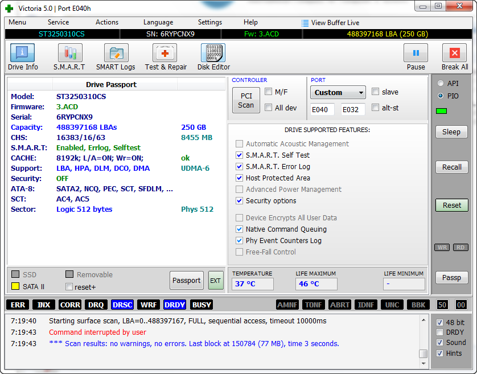Click the E032 port address field
The height and width of the screenshot is (374, 477).
click(353, 109)
